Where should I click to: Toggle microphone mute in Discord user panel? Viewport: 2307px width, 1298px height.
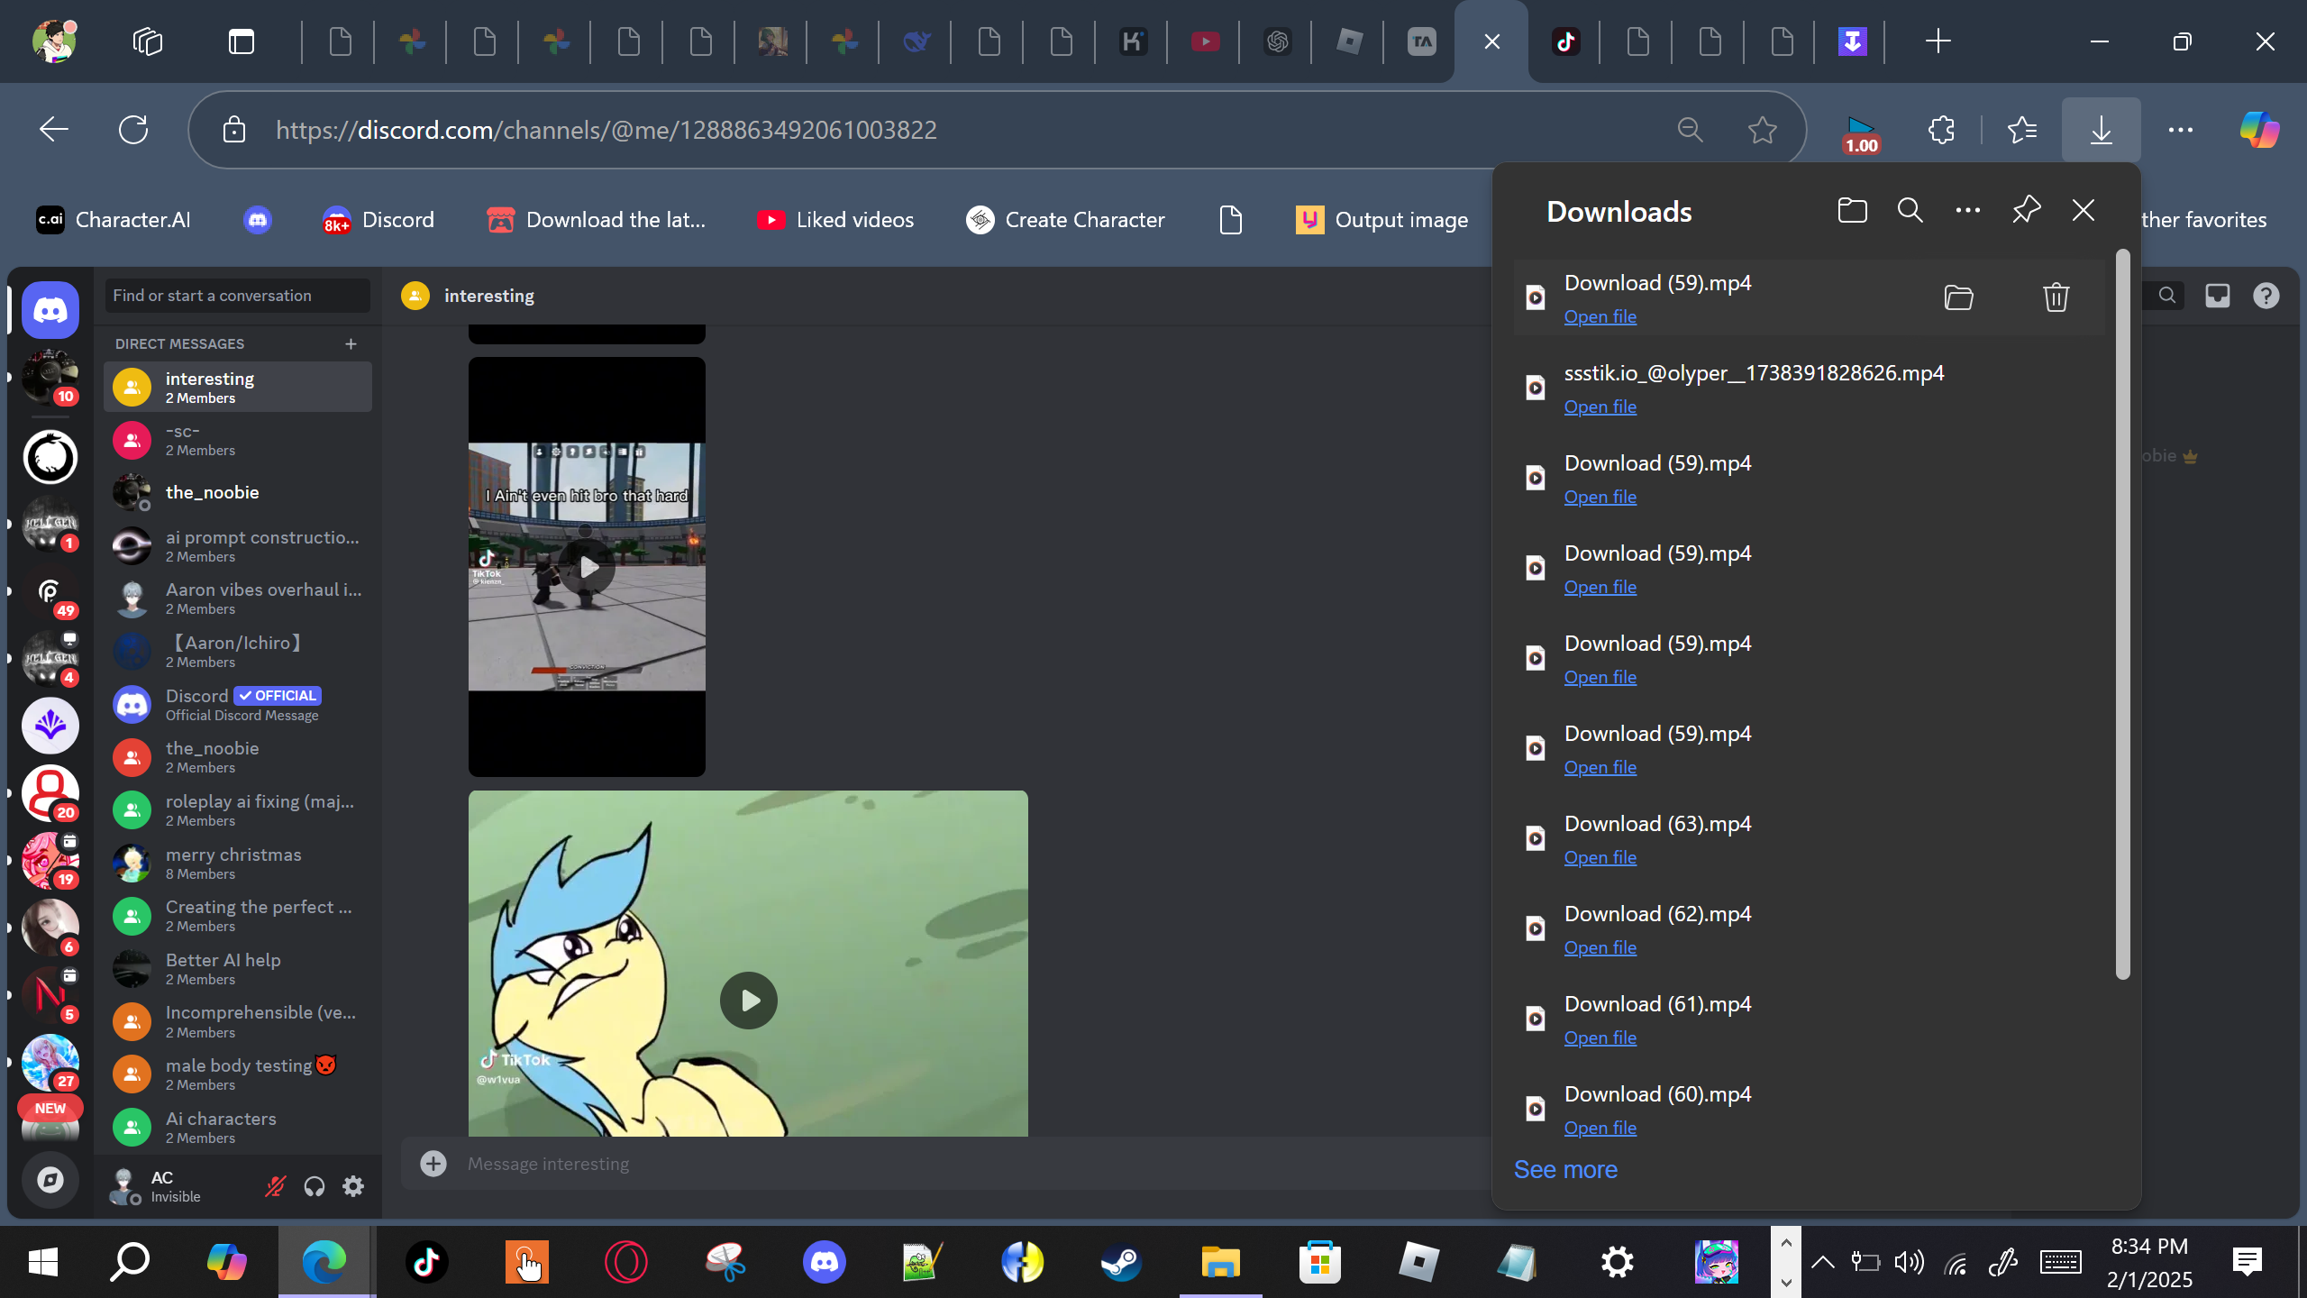click(x=275, y=1186)
